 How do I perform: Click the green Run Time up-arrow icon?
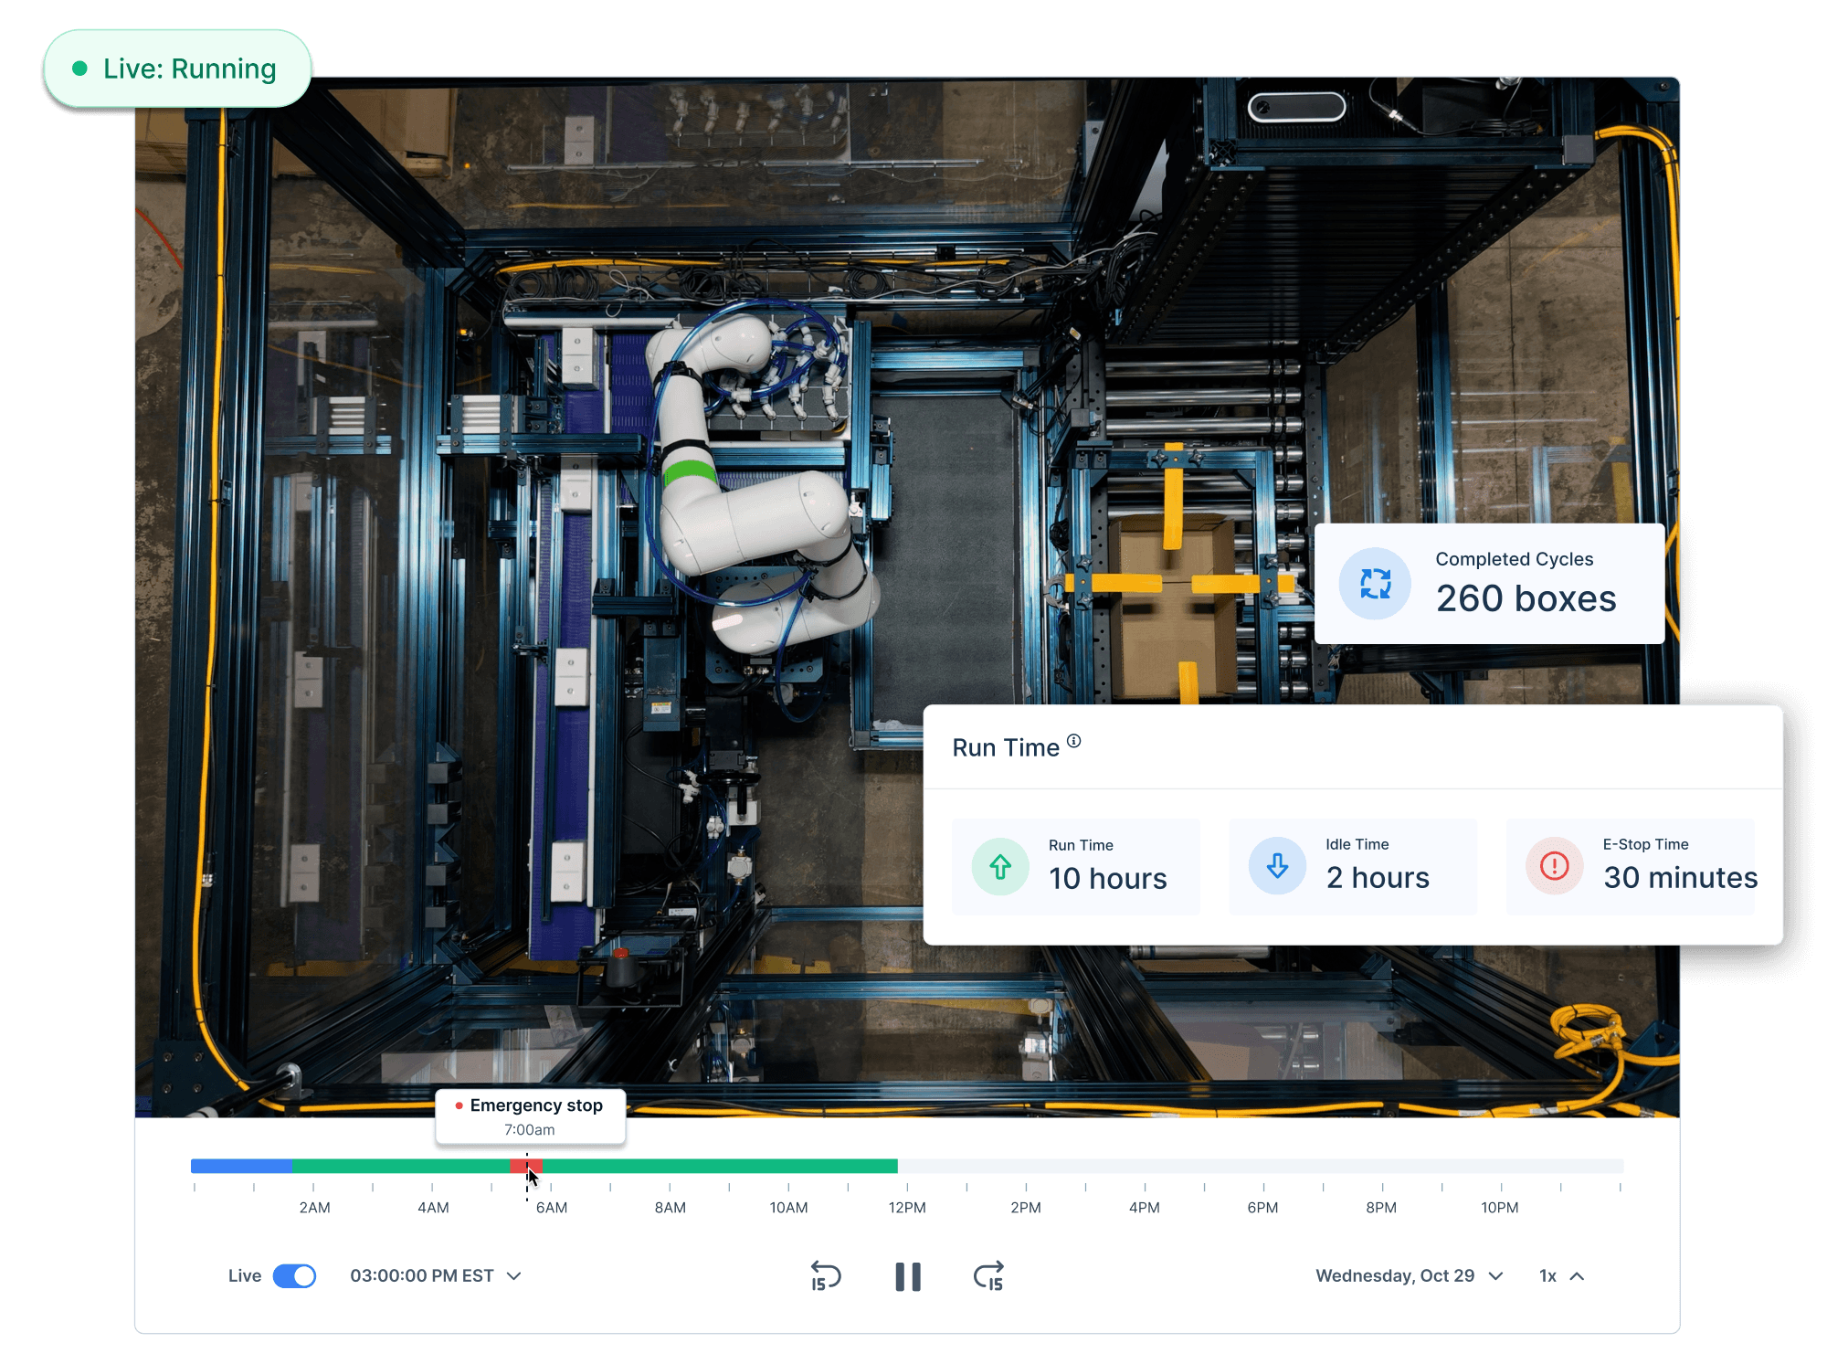[1000, 866]
